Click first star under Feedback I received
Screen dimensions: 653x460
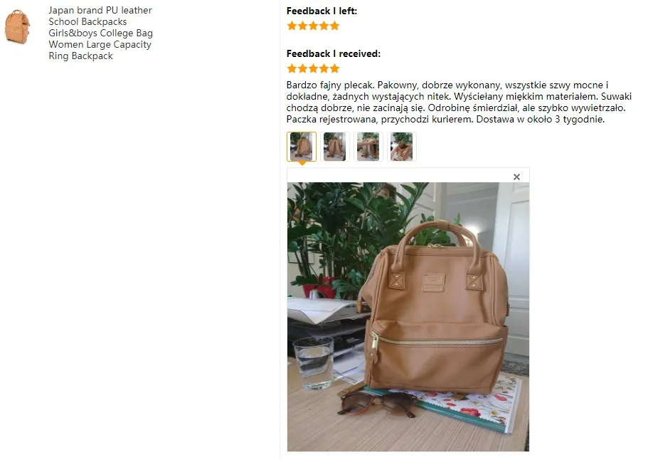click(x=292, y=68)
